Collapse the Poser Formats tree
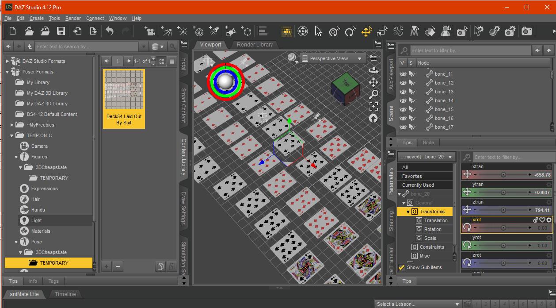 pyautogui.click(x=8, y=72)
